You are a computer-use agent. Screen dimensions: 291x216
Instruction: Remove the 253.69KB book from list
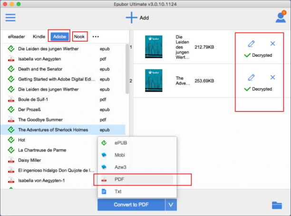[x=272, y=77]
